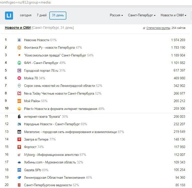Open Neva.Today Честные новости link
Viewport: 192px width, 188px height.
[59, 93]
